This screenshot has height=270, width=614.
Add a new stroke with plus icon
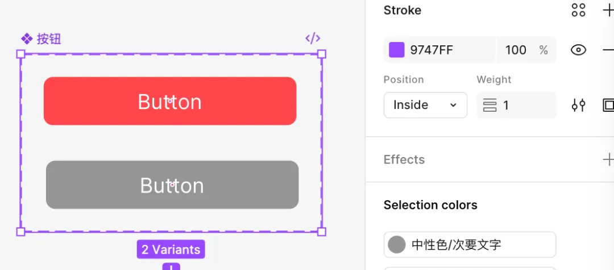coord(608,10)
